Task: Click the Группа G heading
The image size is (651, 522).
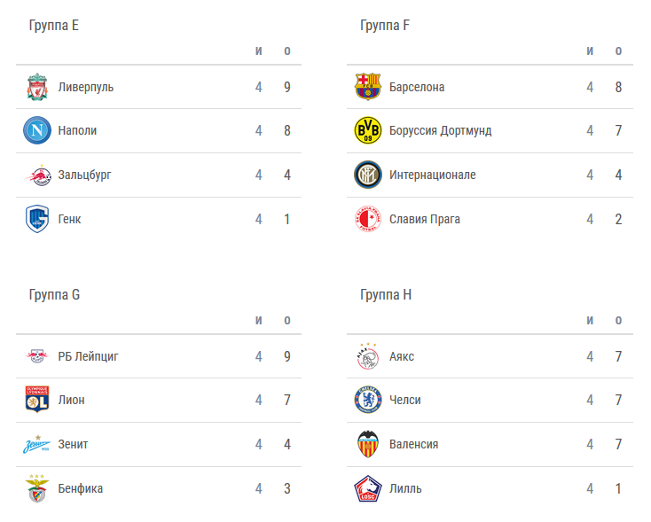Action: click(54, 294)
